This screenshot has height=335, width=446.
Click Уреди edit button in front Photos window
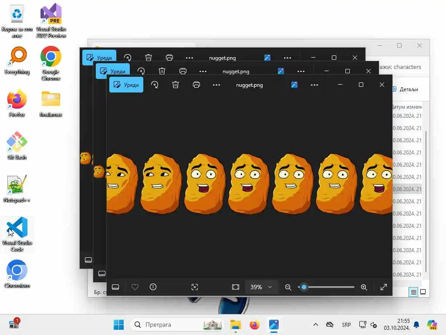pos(126,85)
